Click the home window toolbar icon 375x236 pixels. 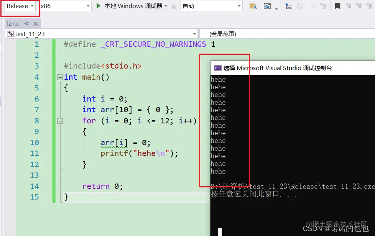coord(267,6)
